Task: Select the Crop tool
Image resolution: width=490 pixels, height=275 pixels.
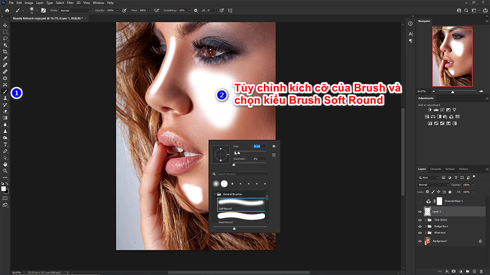Action: point(5,51)
